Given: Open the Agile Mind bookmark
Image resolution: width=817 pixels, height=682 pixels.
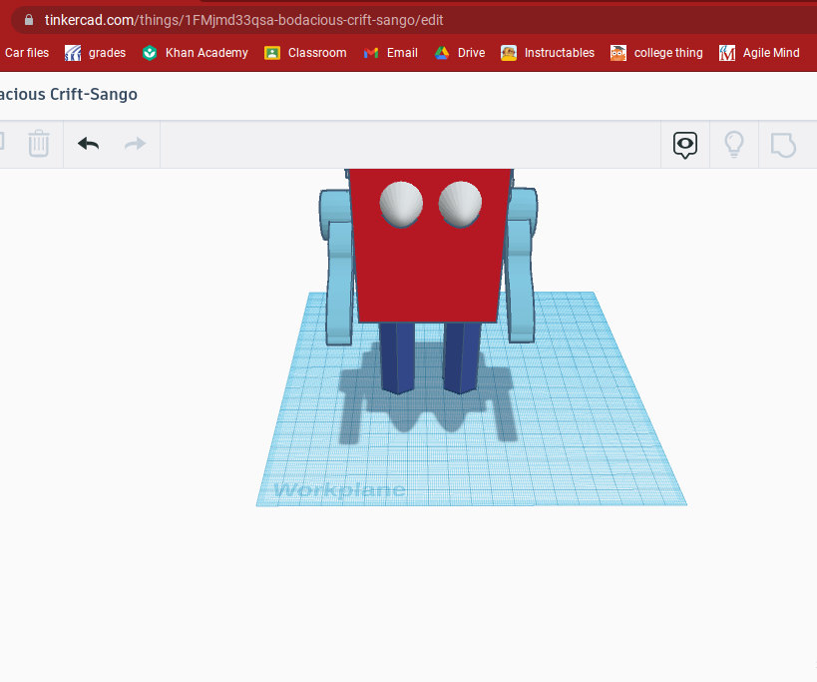Looking at the screenshot, I should pyautogui.click(x=759, y=53).
